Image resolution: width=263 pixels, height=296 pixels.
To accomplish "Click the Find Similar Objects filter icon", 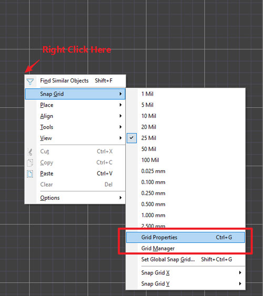I will [30, 81].
